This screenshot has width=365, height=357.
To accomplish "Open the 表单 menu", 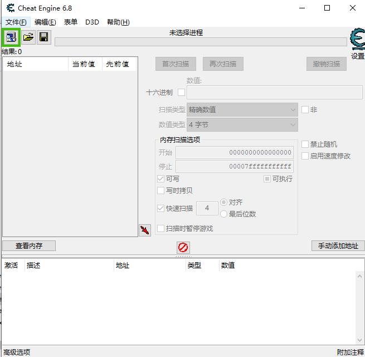I will click(x=71, y=22).
